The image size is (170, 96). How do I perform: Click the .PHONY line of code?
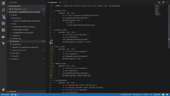[87, 6]
